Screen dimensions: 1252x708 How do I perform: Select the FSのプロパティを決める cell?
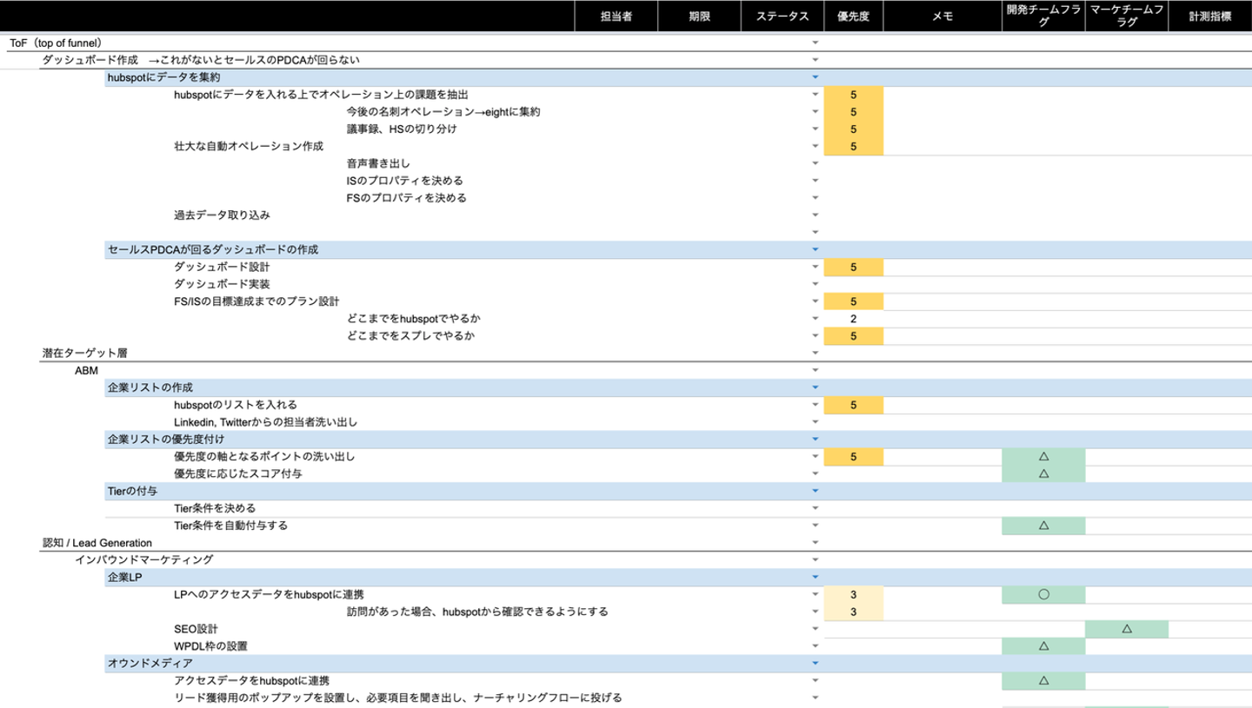(x=406, y=198)
